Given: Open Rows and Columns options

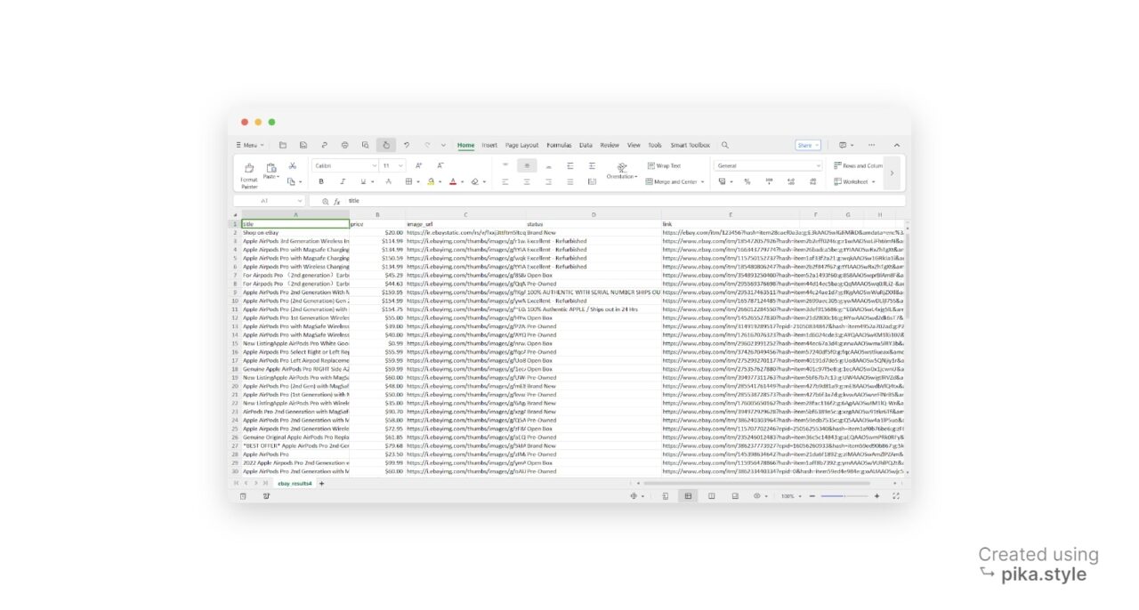Looking at the screenshot, I should click(x=859, y=166).
